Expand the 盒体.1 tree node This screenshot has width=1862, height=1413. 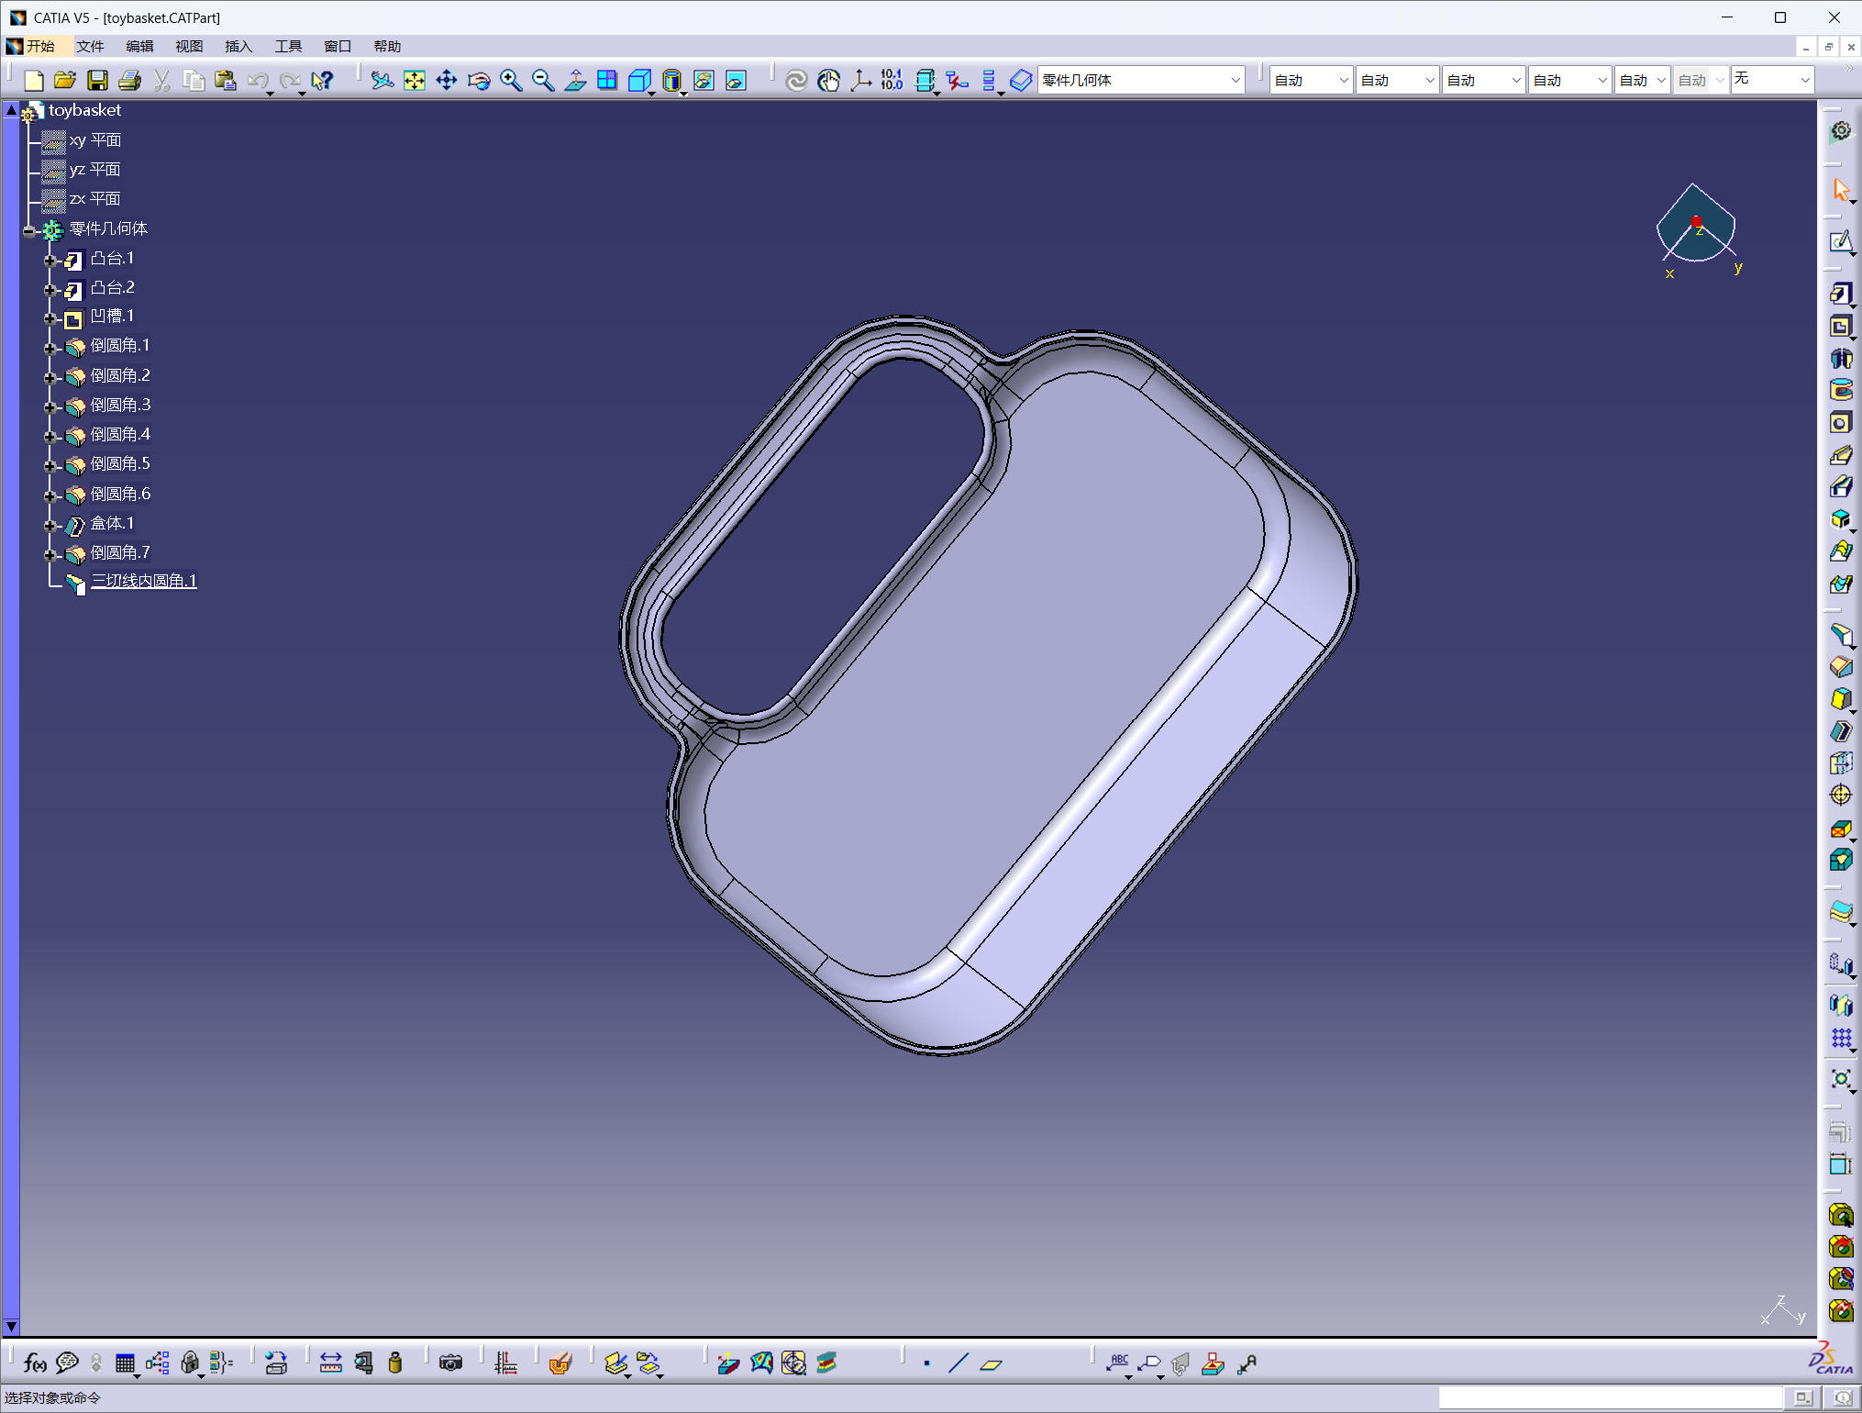pyautogui.click(x=50, y=527)
